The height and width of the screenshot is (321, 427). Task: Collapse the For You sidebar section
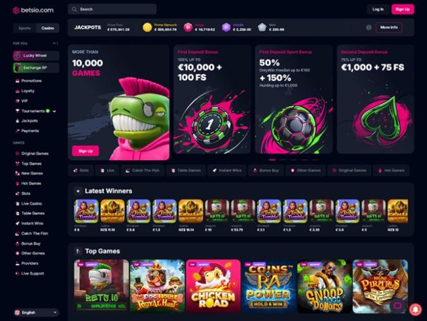coord(55,43)
